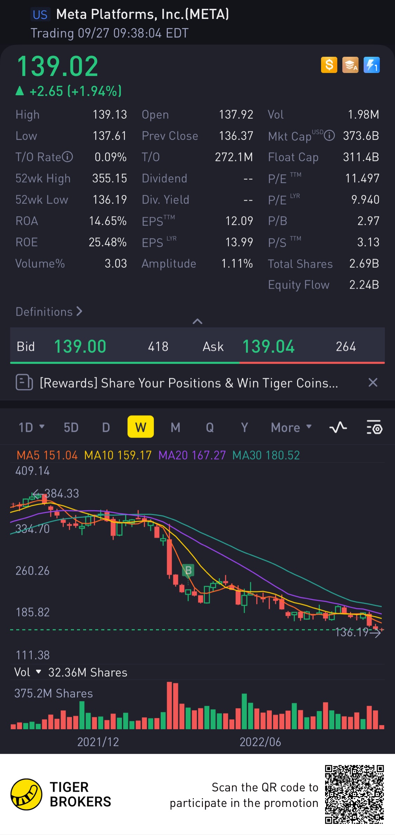The height and width of the screenshot is (835, 395).
Task: Tap the 32.36M Shares volume label
Action: coord(88,672)
